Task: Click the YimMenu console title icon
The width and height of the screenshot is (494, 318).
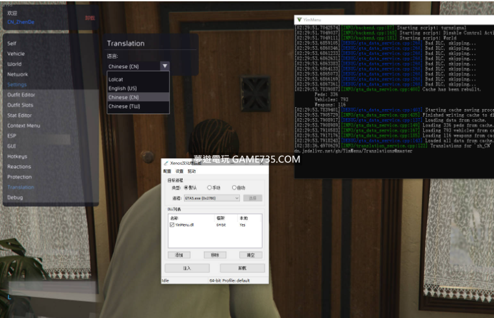Action: click(x=299, y=20)
